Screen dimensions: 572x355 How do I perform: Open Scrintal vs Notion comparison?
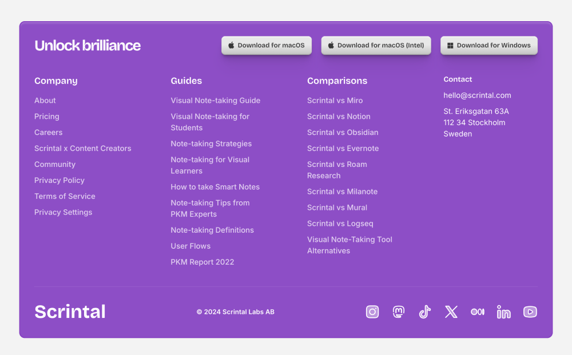click(x=339, y=116)
